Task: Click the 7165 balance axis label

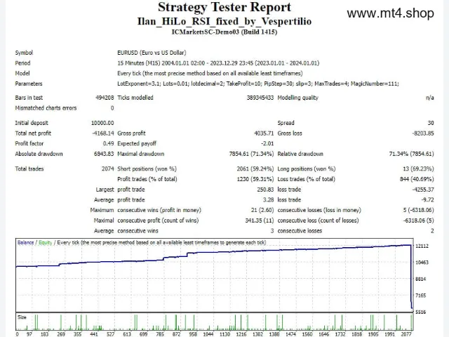Action: tap(421, 296)
